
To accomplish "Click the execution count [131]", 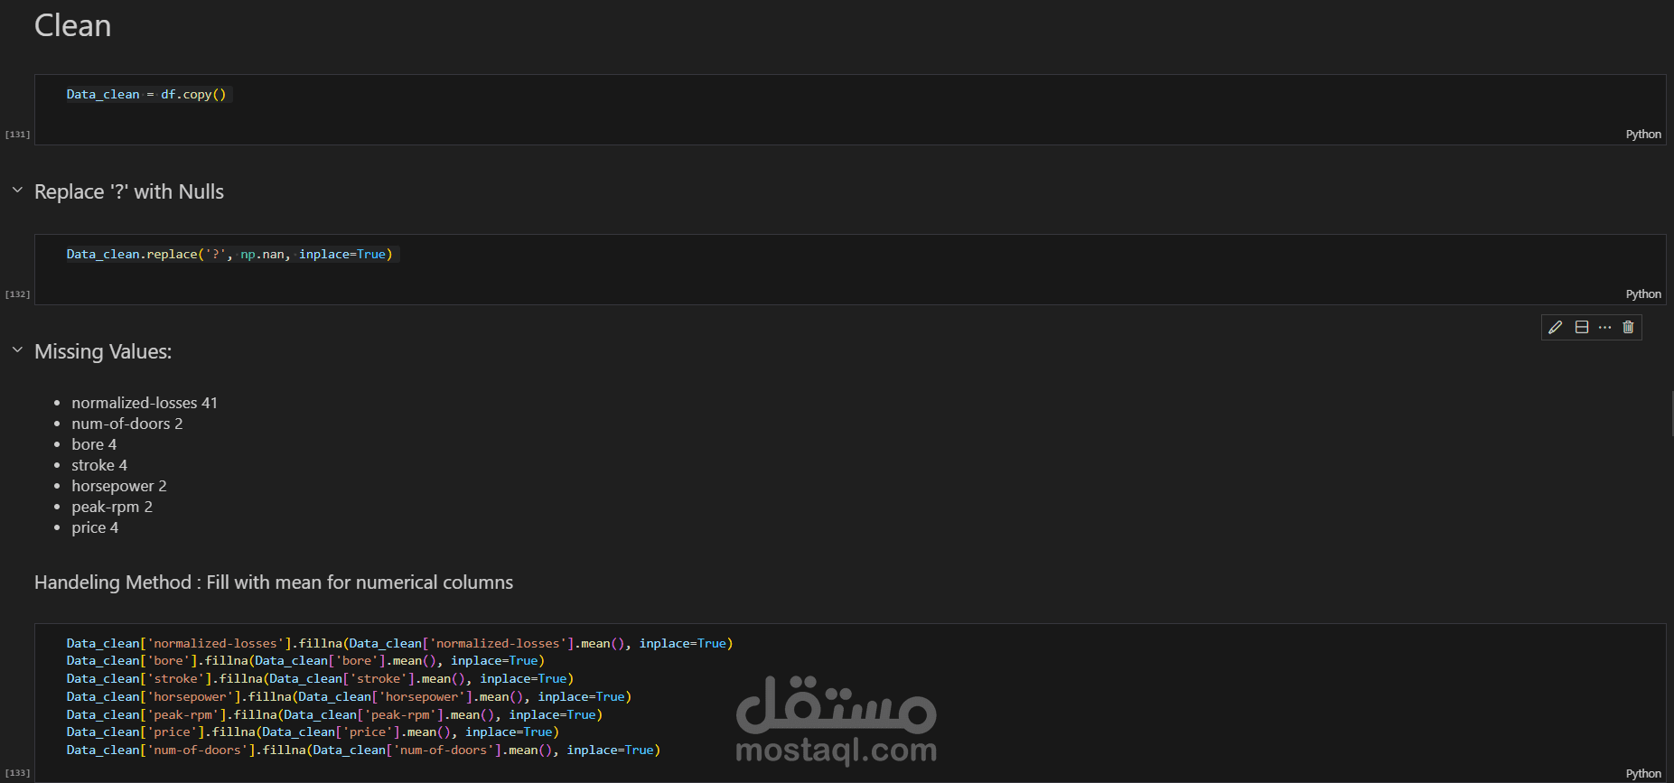I will click(x=17, y=135).
